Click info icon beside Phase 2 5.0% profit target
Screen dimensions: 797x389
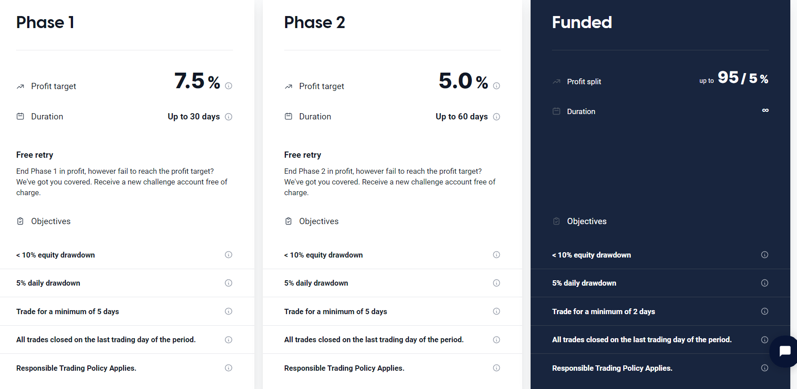tap(496, 86)
